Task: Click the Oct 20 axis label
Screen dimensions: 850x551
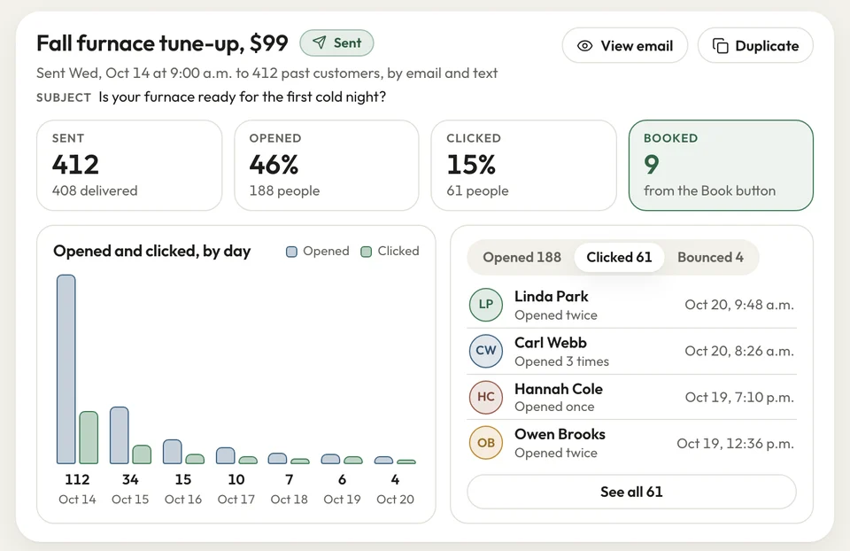Action: [395, 500]
